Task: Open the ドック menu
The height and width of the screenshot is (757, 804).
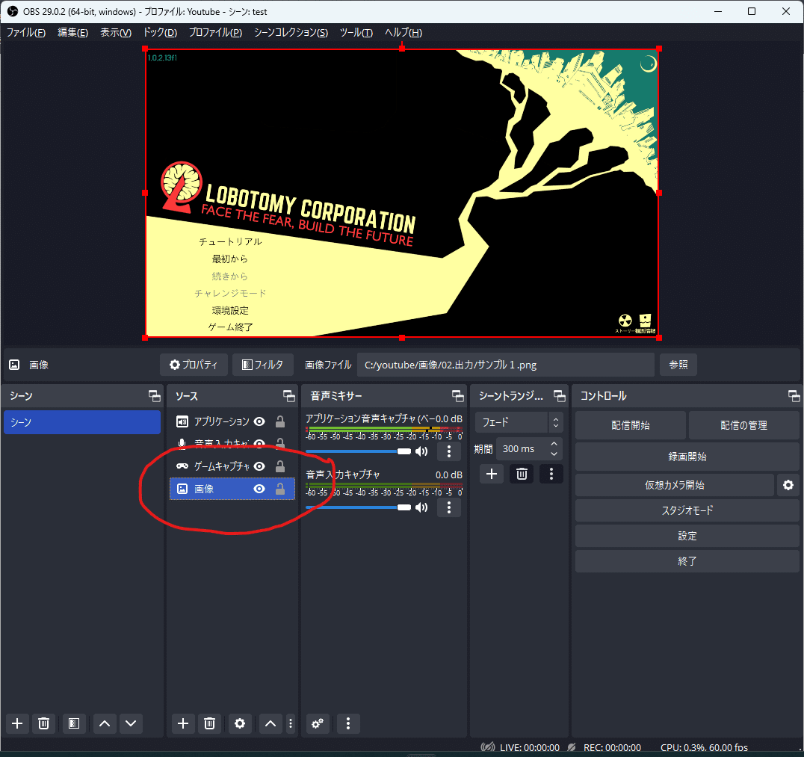Action: [x=160, y=33]
